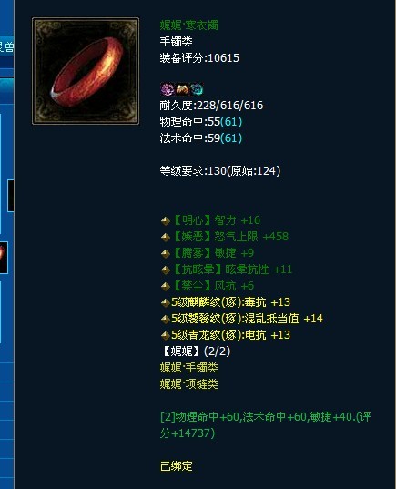Select the orange gem socket icon
Viewport: 396px width, 489px height.
pos(182,89)
